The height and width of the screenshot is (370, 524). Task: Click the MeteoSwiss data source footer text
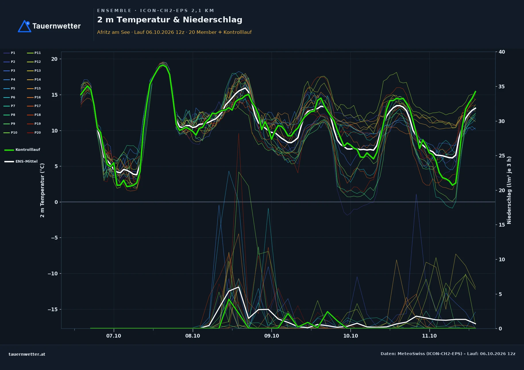coord(448,354)
